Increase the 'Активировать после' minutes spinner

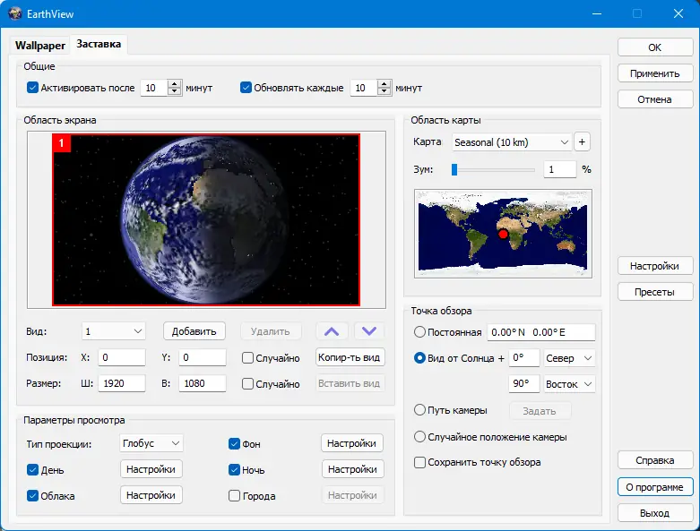[174, 83]
